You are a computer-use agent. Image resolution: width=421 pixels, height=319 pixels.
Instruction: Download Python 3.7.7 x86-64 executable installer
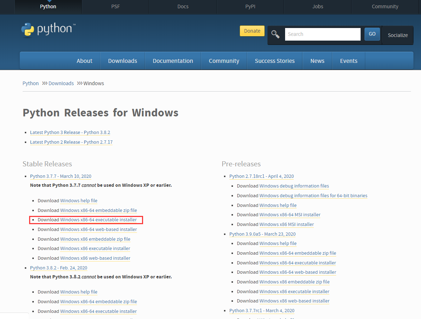[x=99, y=220]
